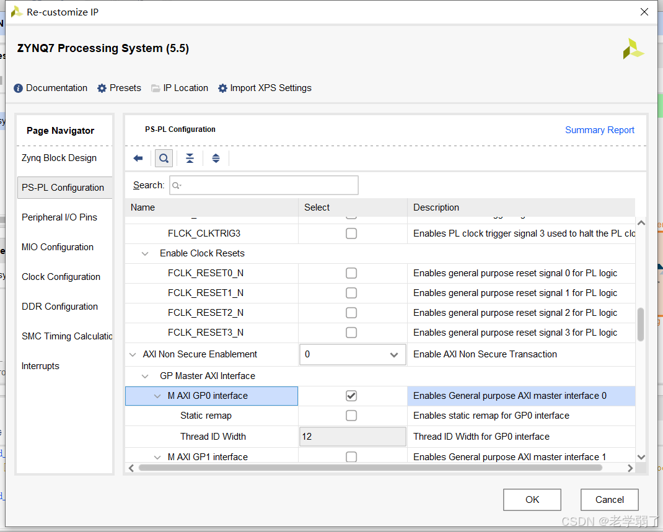Open the Interrupts page
Viewport: 663px width, 532px height.
click(x=41, y=367)
